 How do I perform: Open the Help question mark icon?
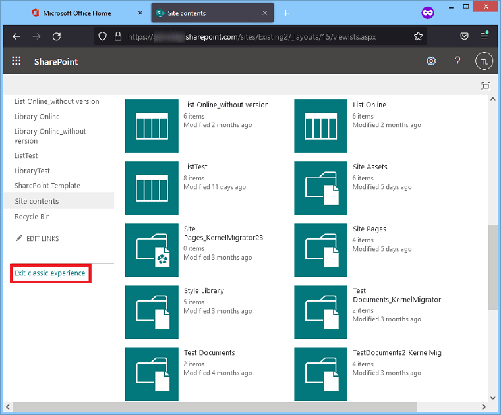pos(457,61)
